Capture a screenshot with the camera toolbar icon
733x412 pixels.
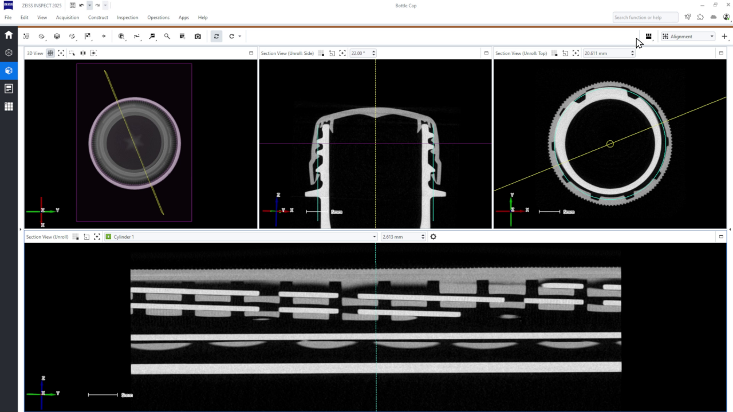pyautogui.click(x=198, y=36)
